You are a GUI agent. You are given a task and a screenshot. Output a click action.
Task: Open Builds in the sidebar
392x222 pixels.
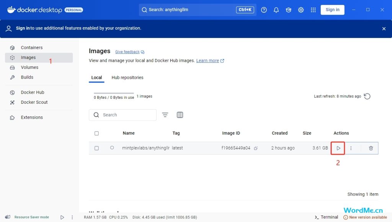click(x=39, y=77)
